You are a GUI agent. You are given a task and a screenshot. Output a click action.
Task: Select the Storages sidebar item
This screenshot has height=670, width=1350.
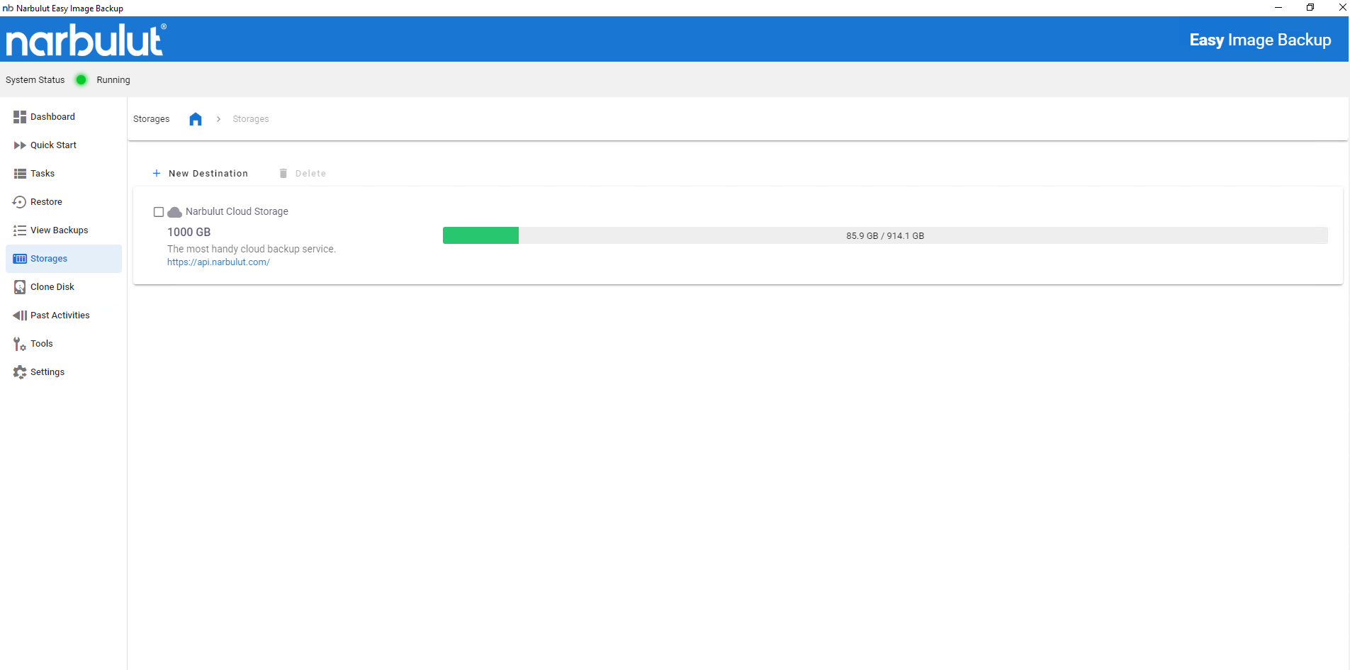(x=49, y=259)
